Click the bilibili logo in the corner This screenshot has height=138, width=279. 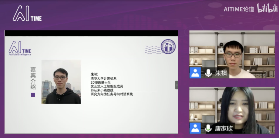[x=267, y=8]
